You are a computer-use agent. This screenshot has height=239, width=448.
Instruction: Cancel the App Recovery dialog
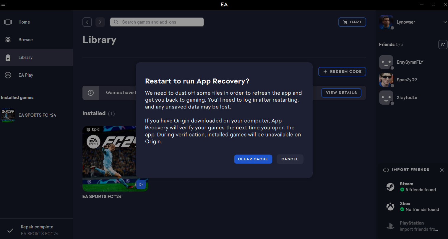(x=290, y=159)
